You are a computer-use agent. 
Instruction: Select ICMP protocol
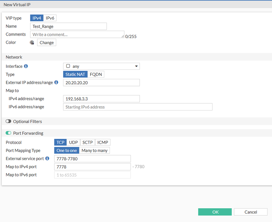pyautogui.click(x=103, y=142)
